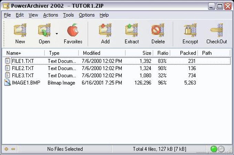Click the 32% ratio value
Image resolution: width=234 pixels, height=155 pixels.
(x=162, y=75)
